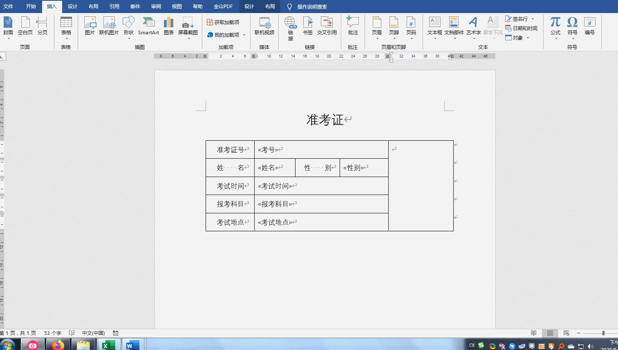618x350 pixels.
Task: Click the 获取加载项 button
Action: [x=222, y=22]
